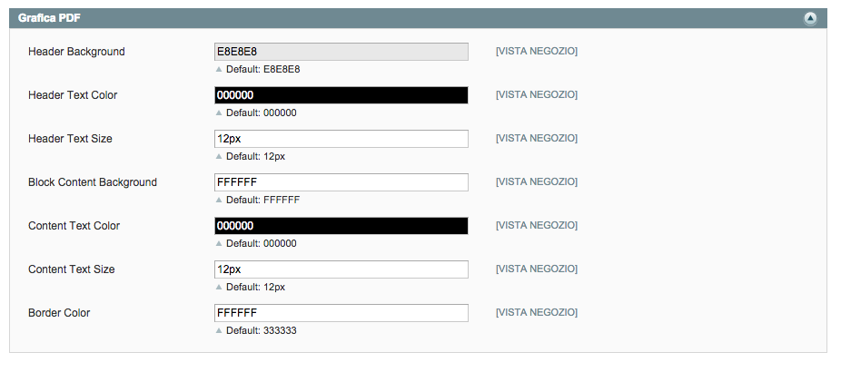This screenshot has height=372, width=841.
Task: Click the Header Background label
Action: click(76, 52)
